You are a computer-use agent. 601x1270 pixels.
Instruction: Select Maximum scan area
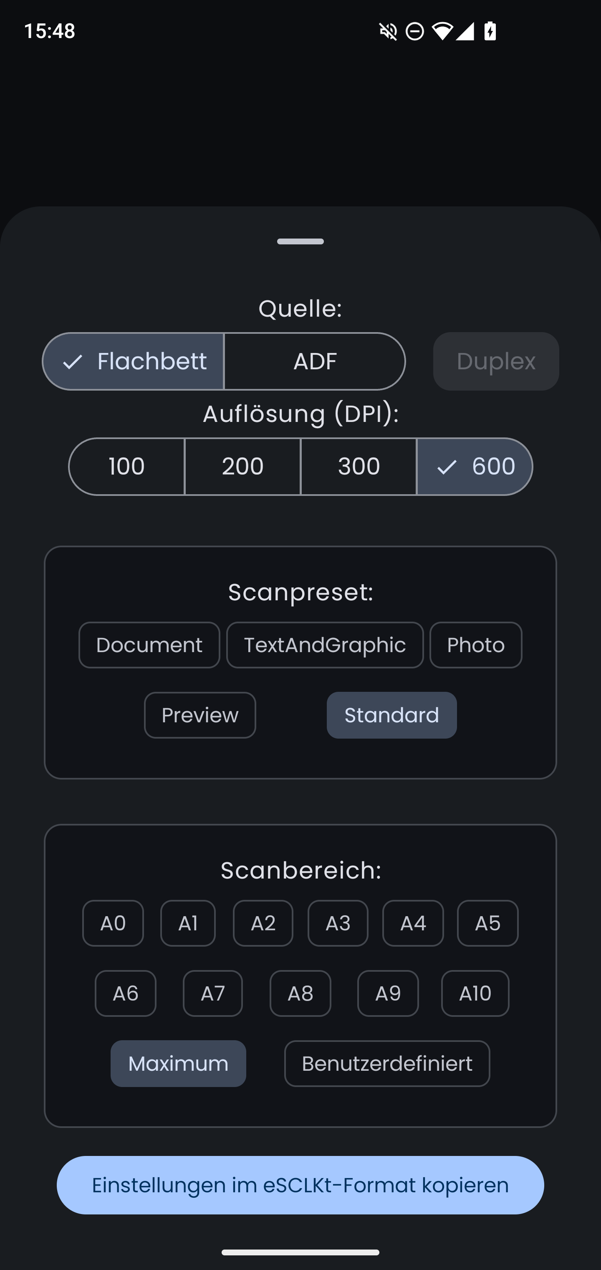[x=178, y=1064]
